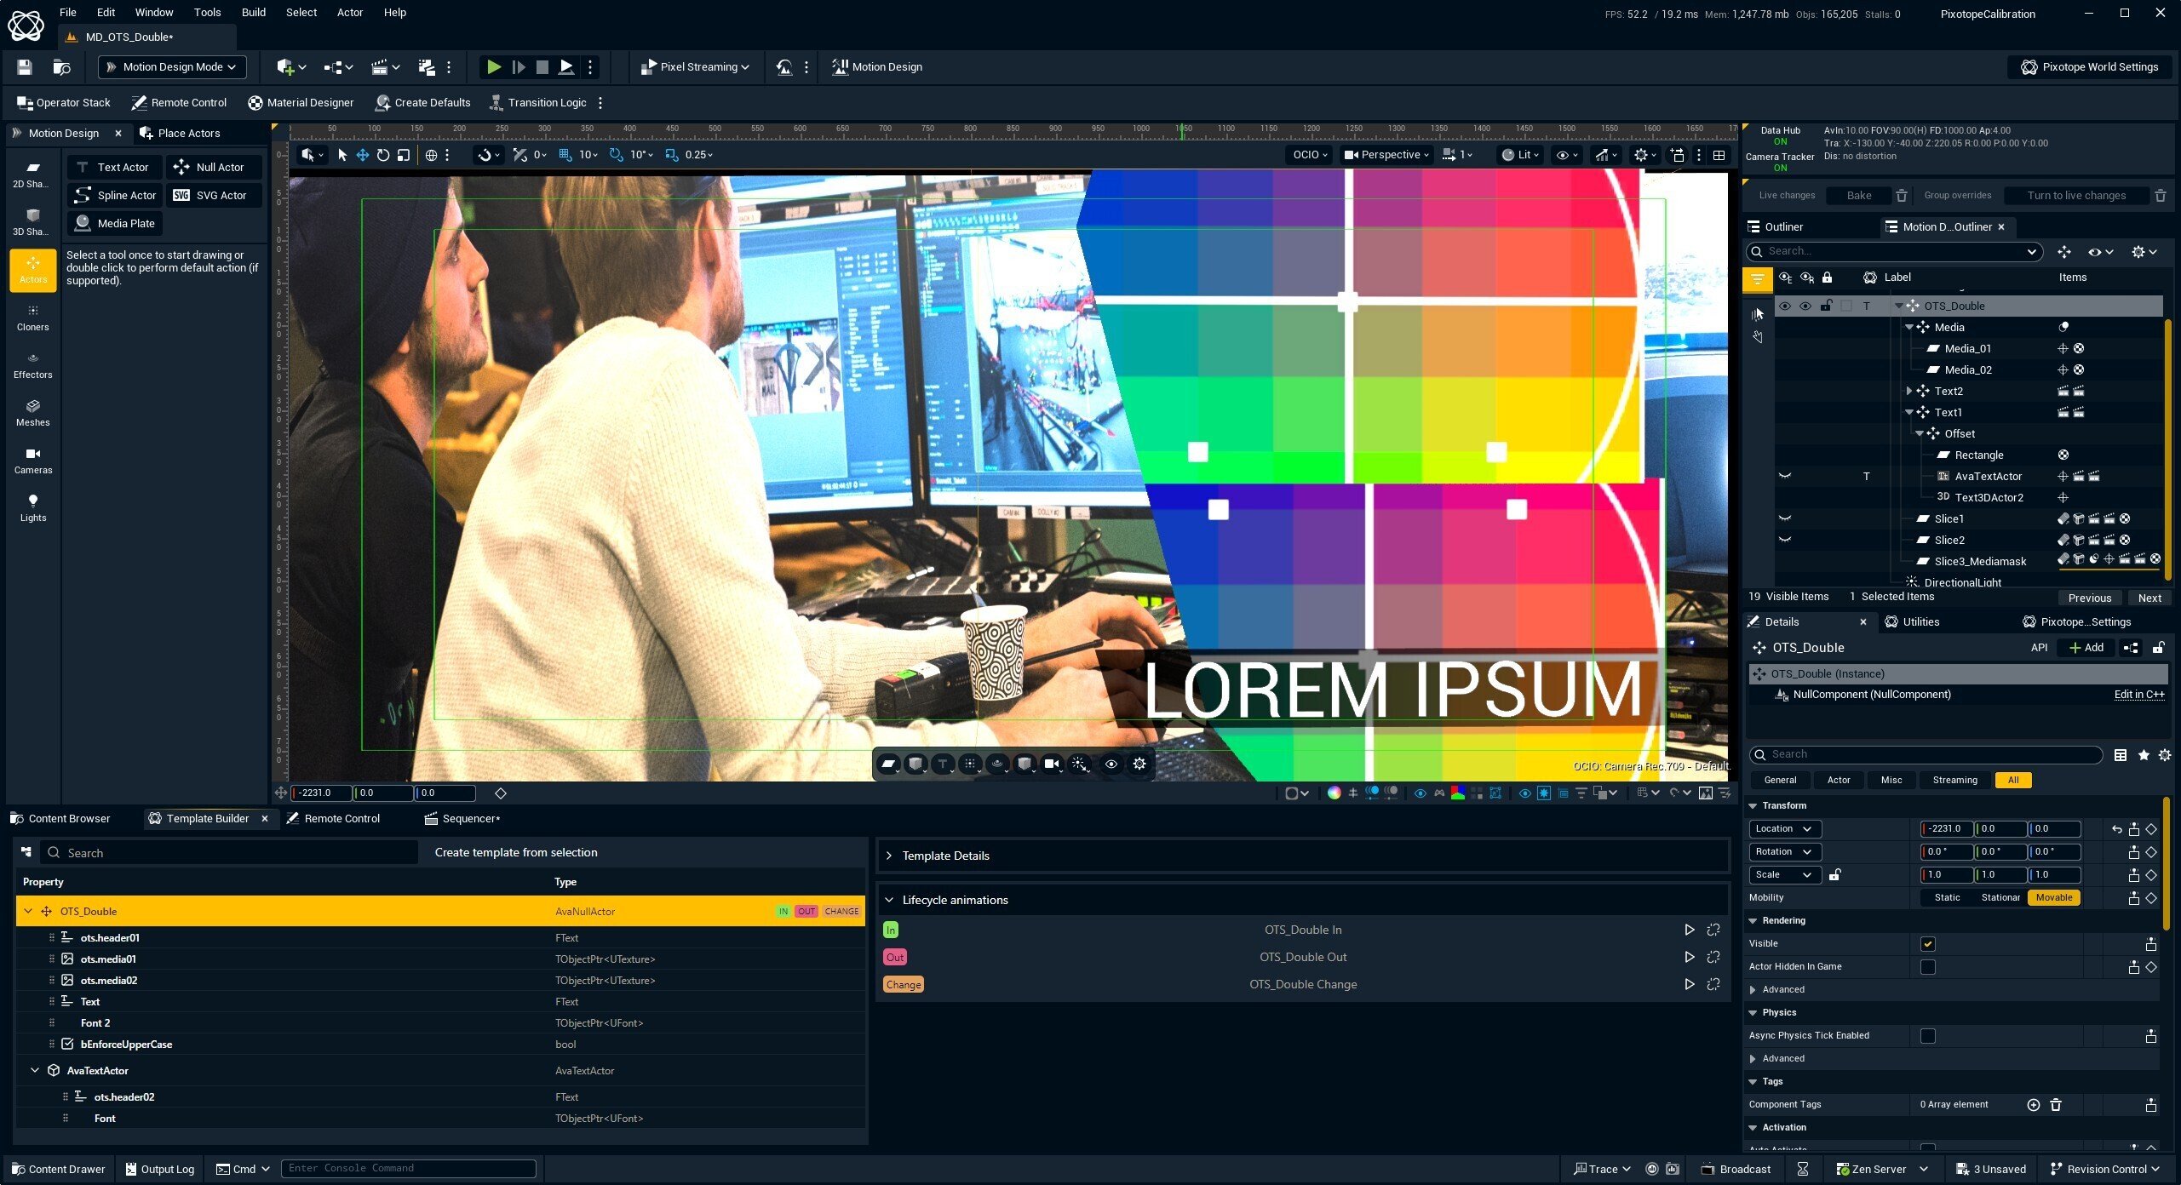Select the Text Actor tool
The width and height of the screenshot is (2181, 1185).
[113, 167]
